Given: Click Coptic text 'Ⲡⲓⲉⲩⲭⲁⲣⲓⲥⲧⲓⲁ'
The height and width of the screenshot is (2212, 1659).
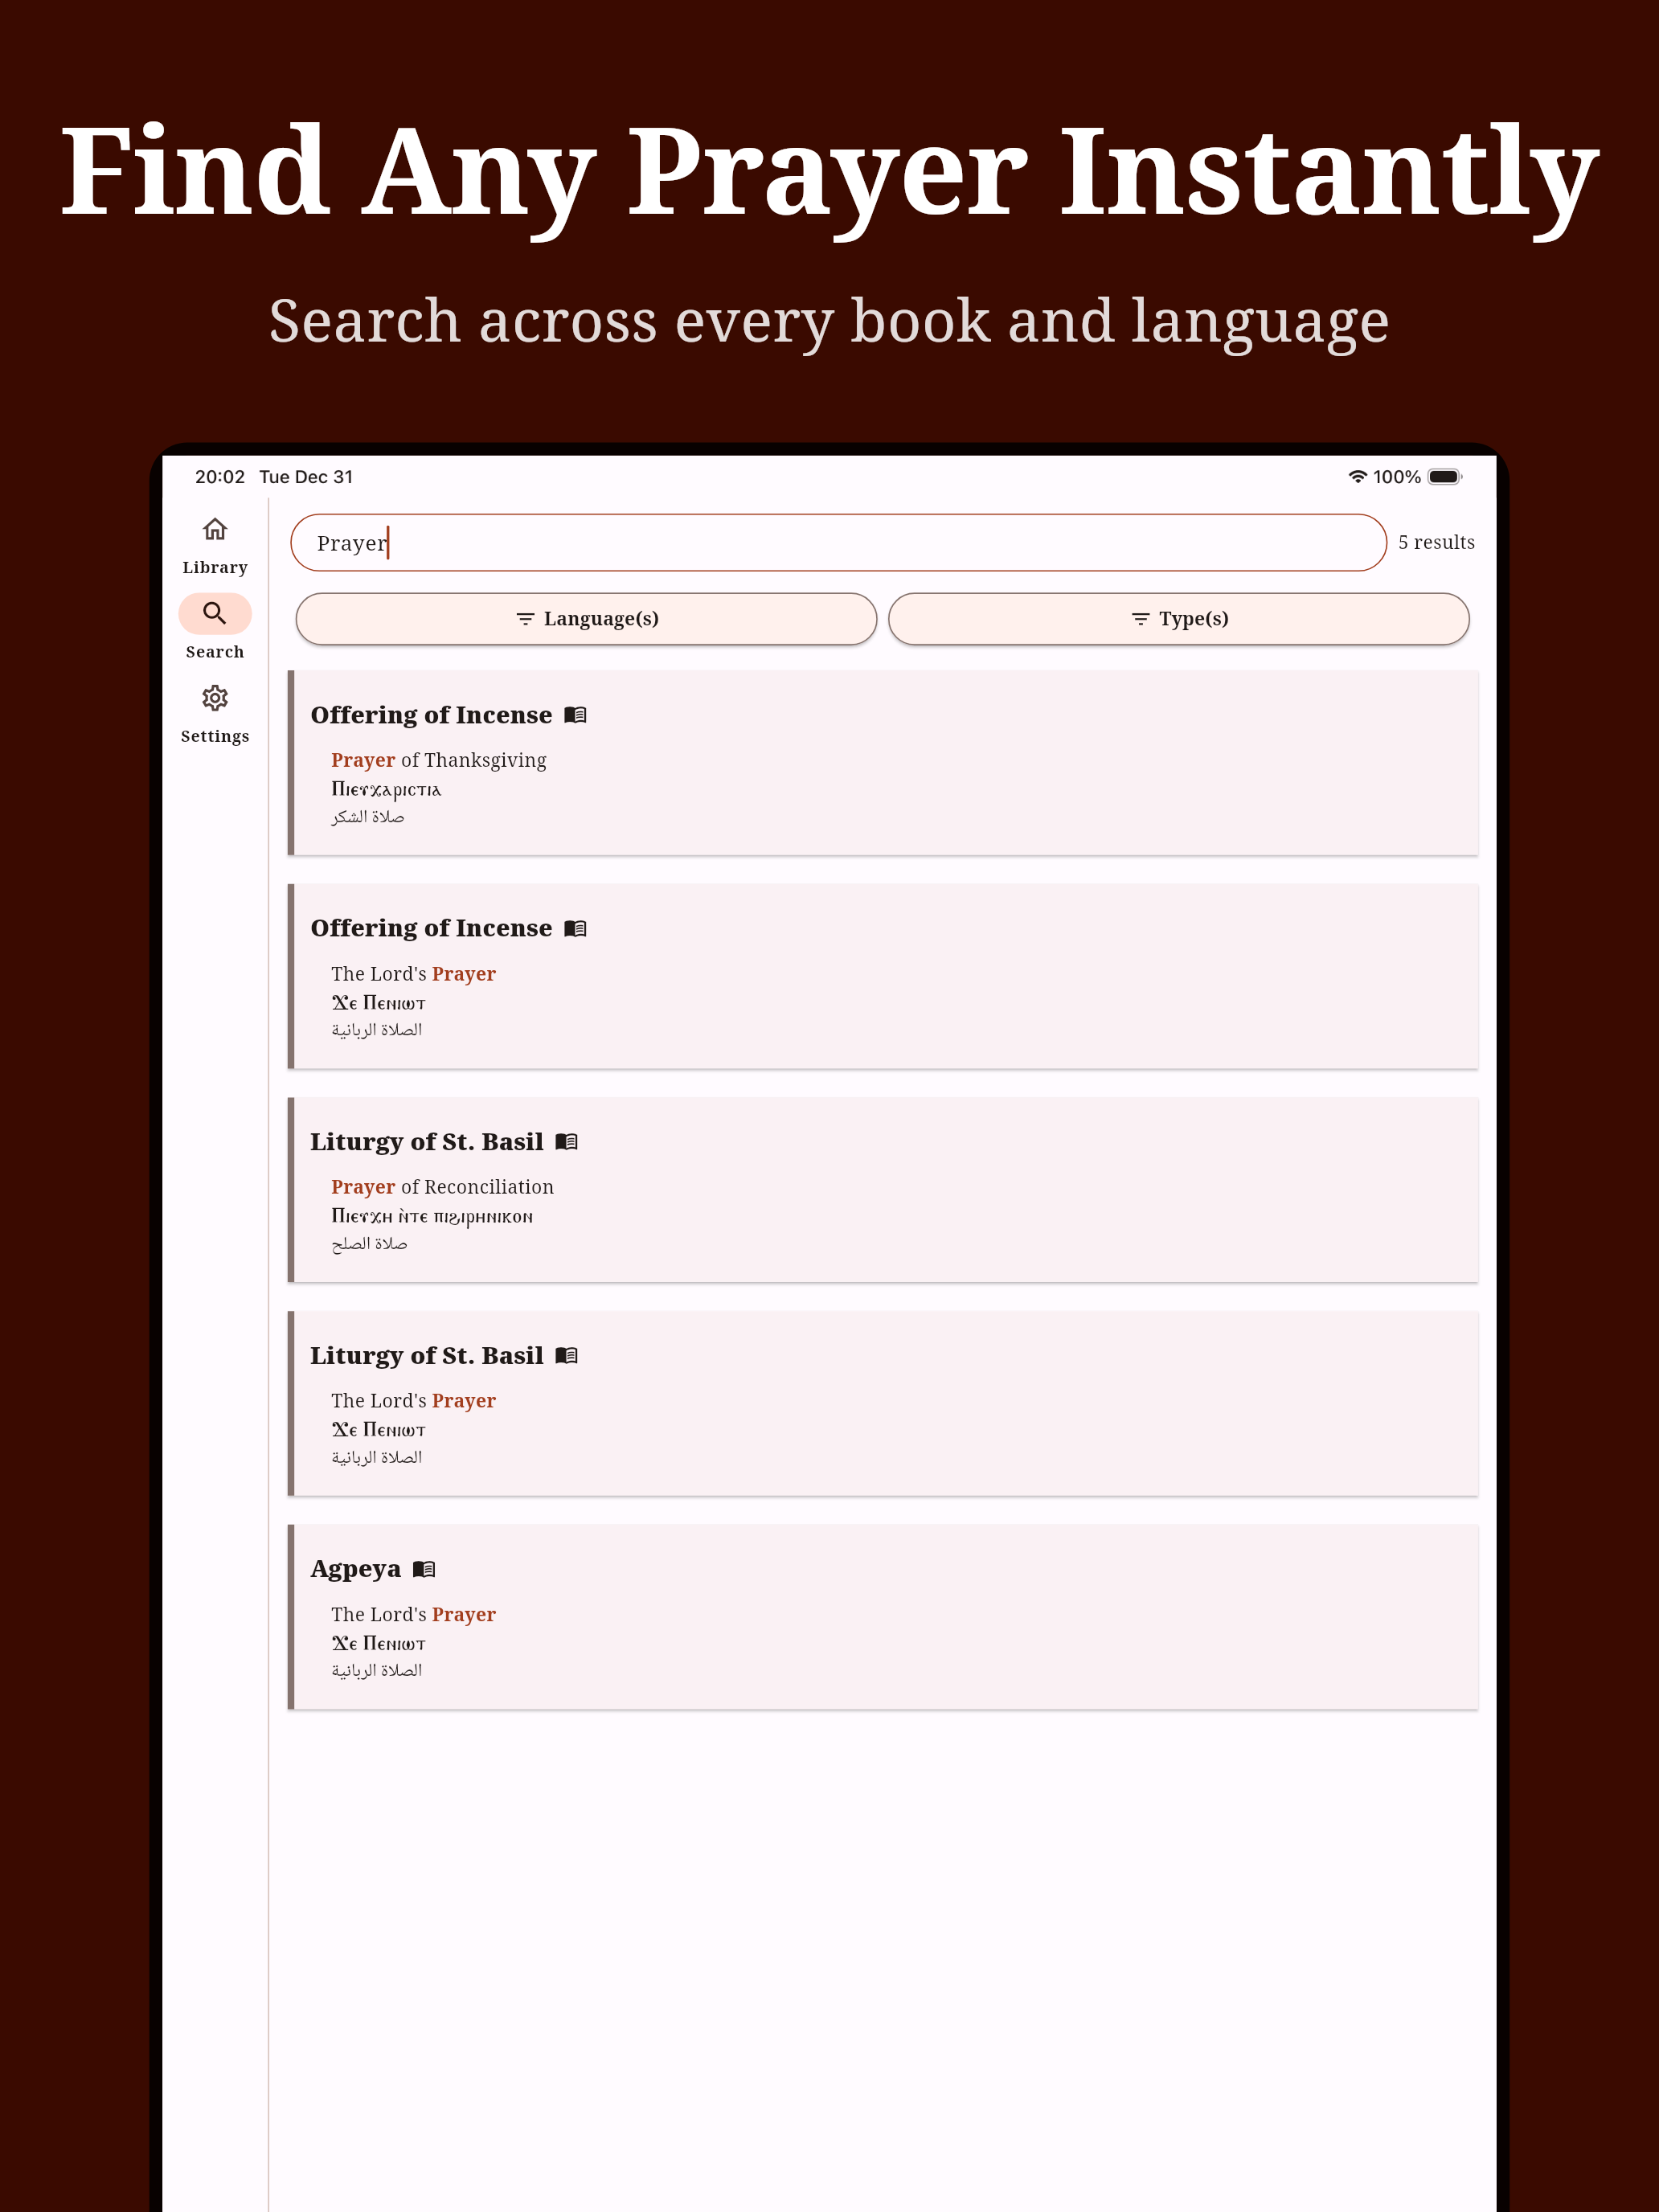Looking at the screenshot, I should click(386, 790).
